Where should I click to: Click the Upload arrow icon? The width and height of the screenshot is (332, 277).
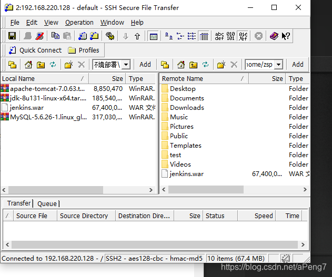(137, 36)
